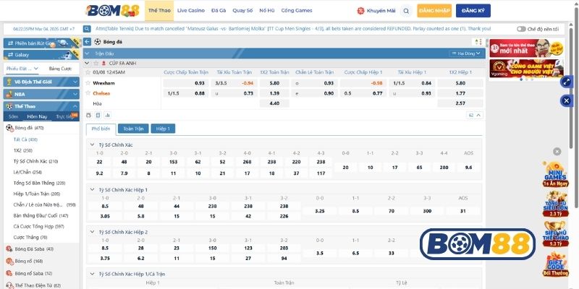Collapse the Tỷ Số Chính Xác Hiệp 1 section
The width and height of the screenshot is (579, 289).
[x=92, y=189]
